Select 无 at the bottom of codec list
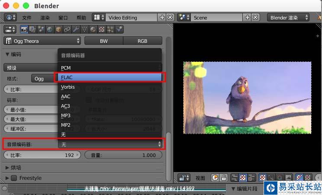 click(x=109, y=134)
